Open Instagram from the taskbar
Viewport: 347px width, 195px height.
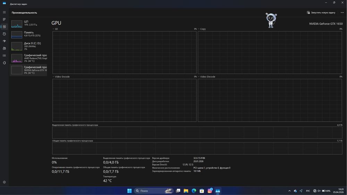tap(210, 191)
